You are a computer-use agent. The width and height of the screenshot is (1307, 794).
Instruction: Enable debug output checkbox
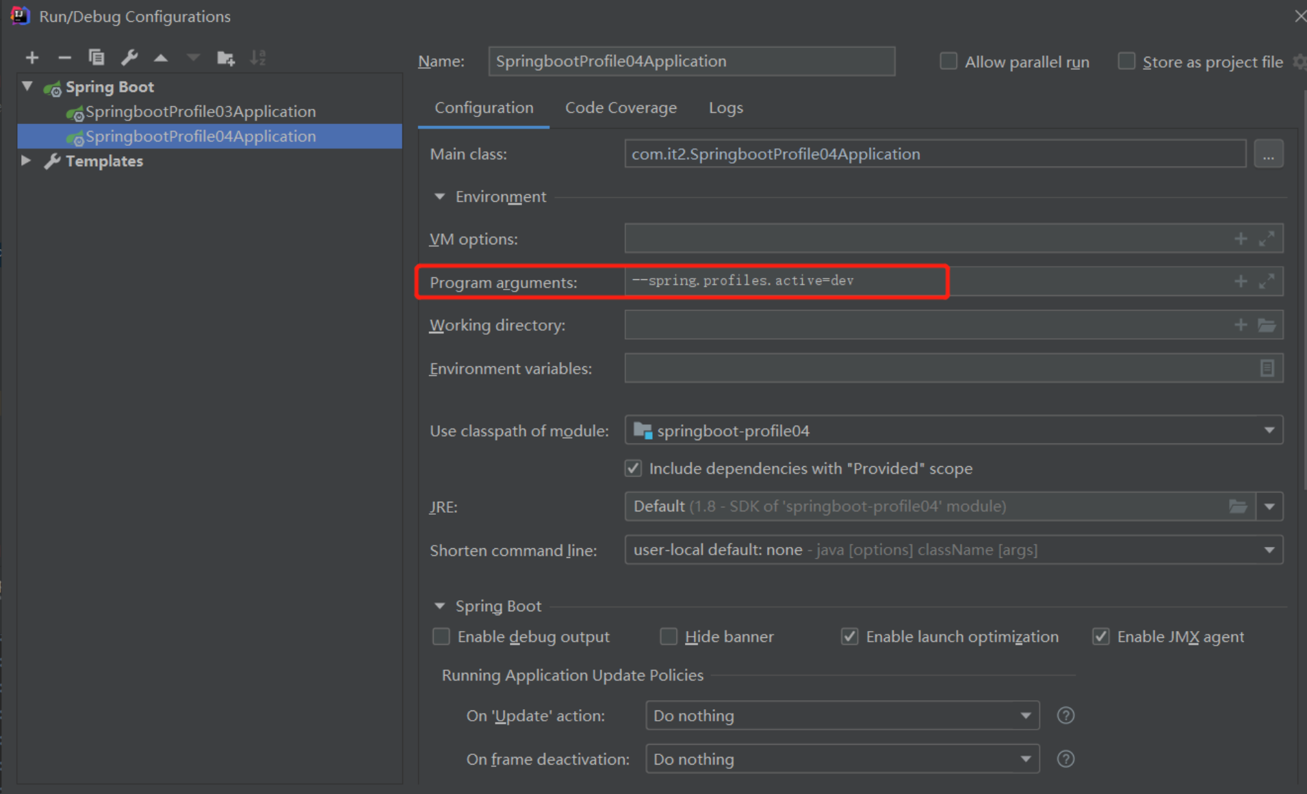click(x=441, y=637)
